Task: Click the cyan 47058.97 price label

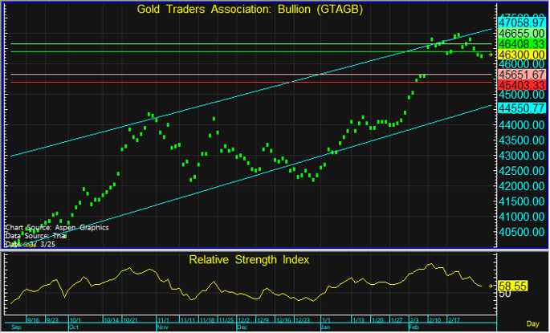Action: pos(521,24)
